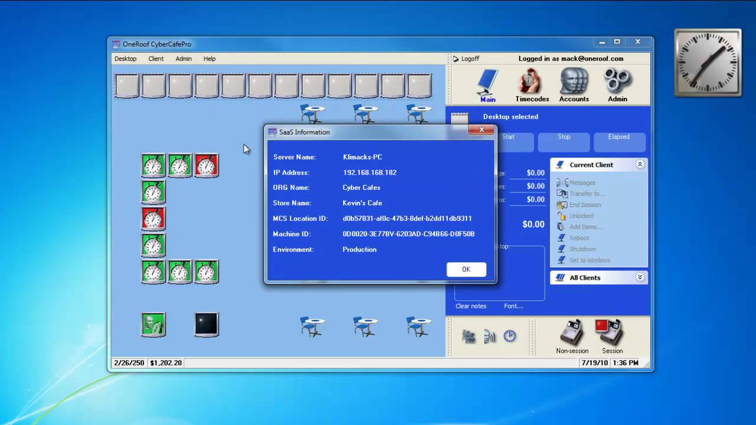Click Add Items... in Current Client

(x=579, y=227)
